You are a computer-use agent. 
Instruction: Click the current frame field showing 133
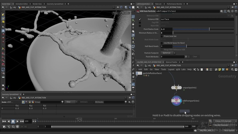[28, 121]
